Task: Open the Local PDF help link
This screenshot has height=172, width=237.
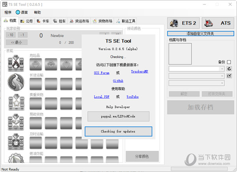Action: point(102,97)
